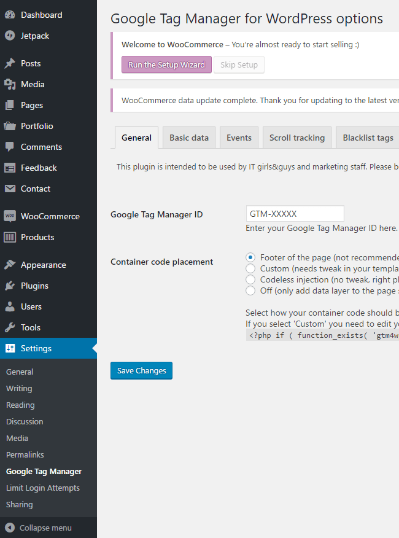This screenshot has width=399, height=538.
Task: Open the Blacklist tags tab
Action: click(368, 138)
